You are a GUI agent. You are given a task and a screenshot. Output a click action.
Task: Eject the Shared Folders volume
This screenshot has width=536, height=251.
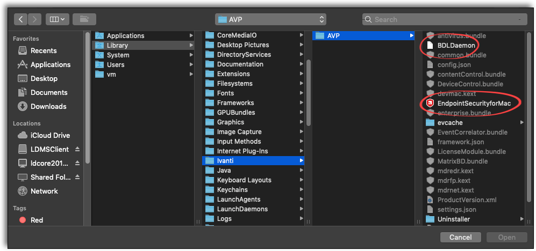(x=77, y=178)
